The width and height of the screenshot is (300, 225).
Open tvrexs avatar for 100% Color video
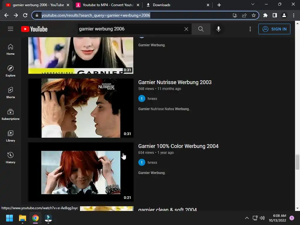pos(142,162)
